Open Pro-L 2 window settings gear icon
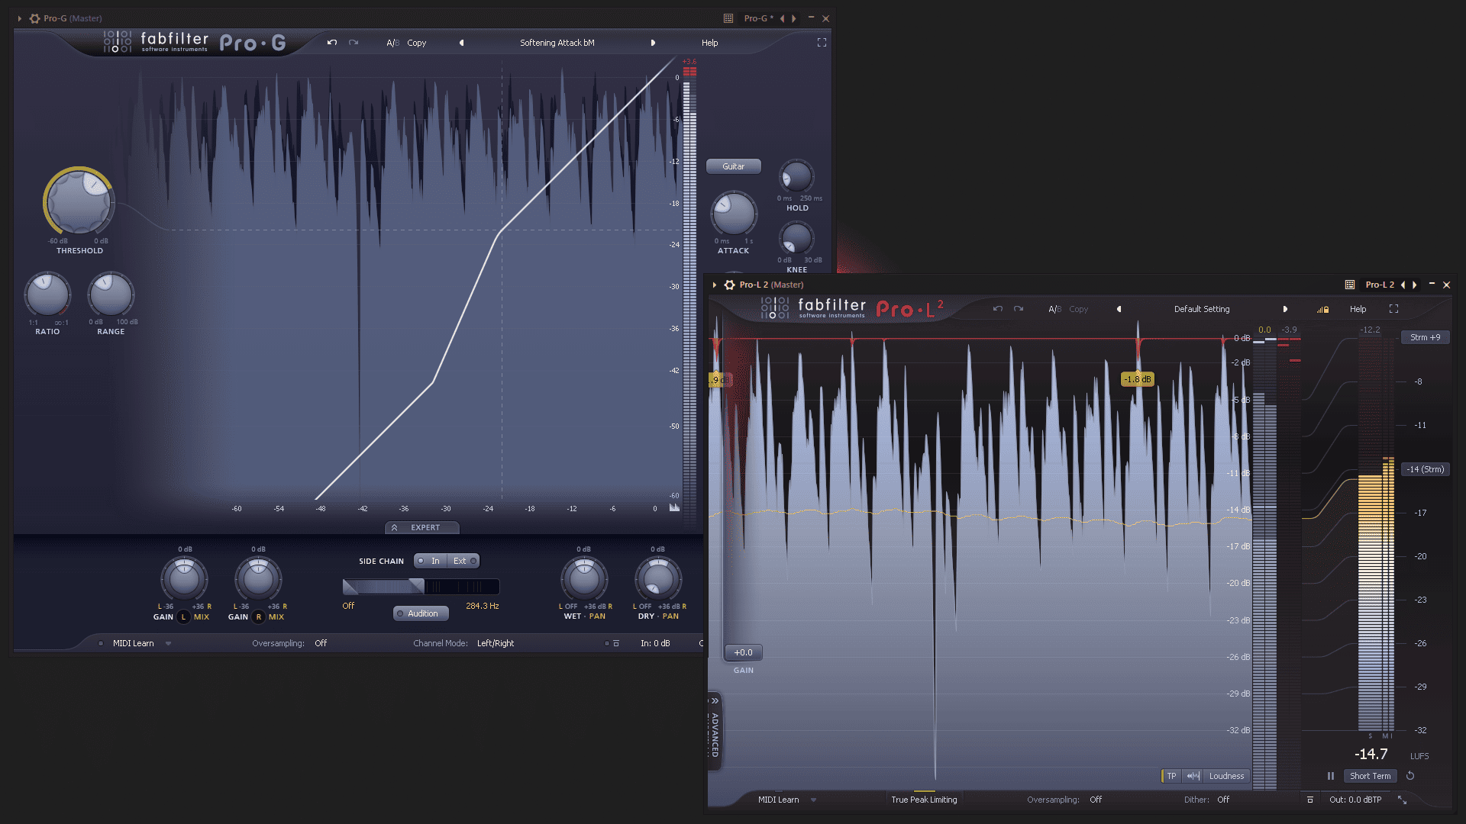This screenshot has width=1466, height=824. (x=729, y=285)
